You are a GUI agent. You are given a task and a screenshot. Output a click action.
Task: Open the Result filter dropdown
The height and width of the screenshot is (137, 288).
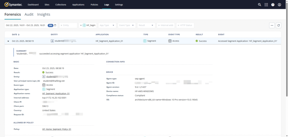coord(146,25)
